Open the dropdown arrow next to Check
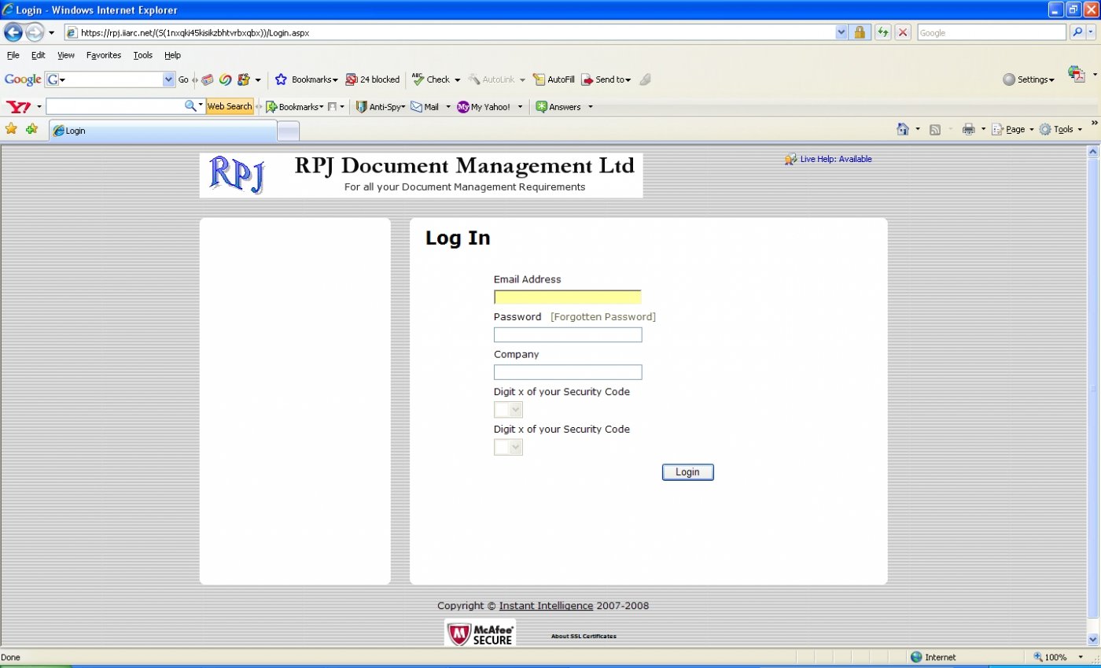The height and width of the screenshot is (668, 1101). pos(457,80)
